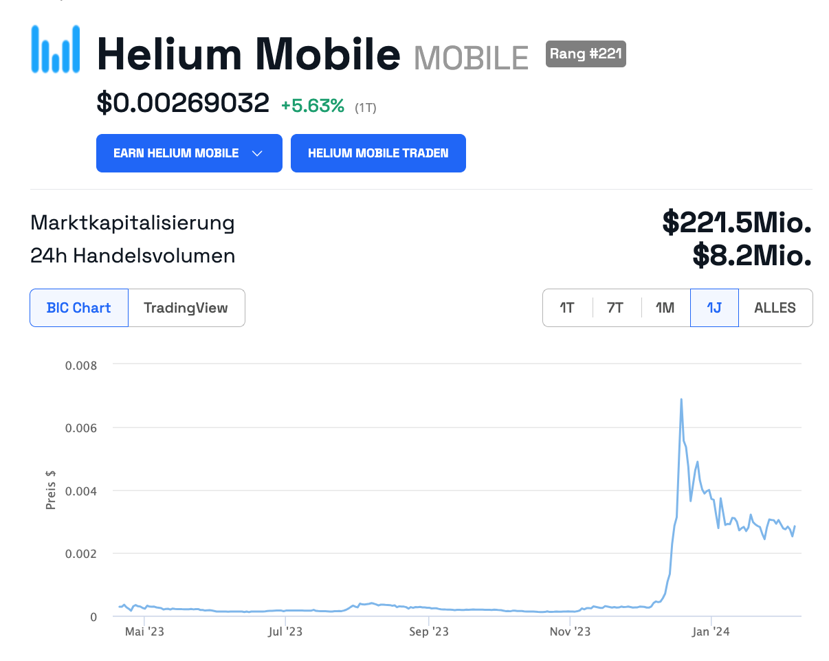Click the Rang #221 badge
Screen dimensions: 829x661
586,54
